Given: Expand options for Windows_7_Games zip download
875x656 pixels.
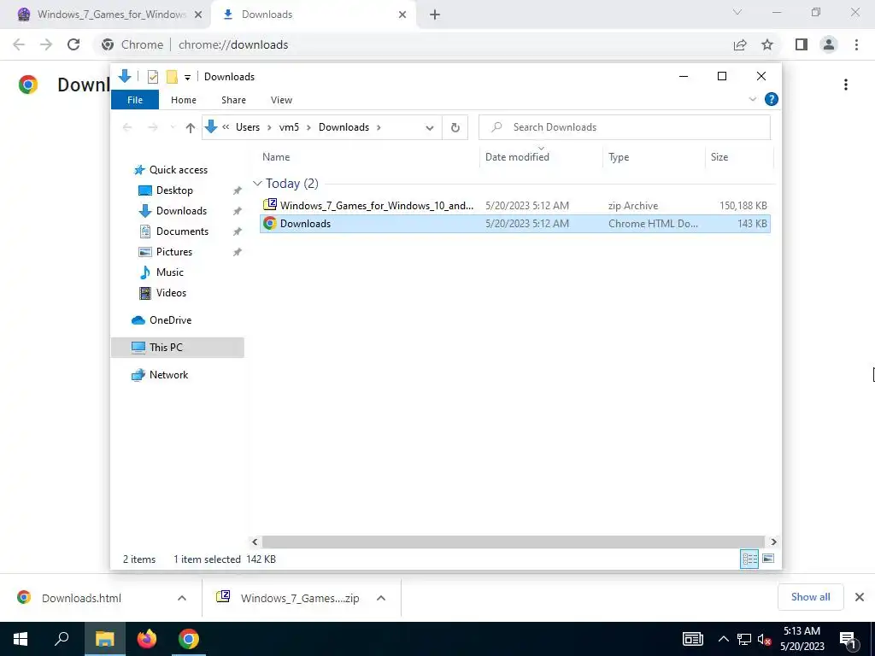Looking at the screenshot, I should 381,598.
